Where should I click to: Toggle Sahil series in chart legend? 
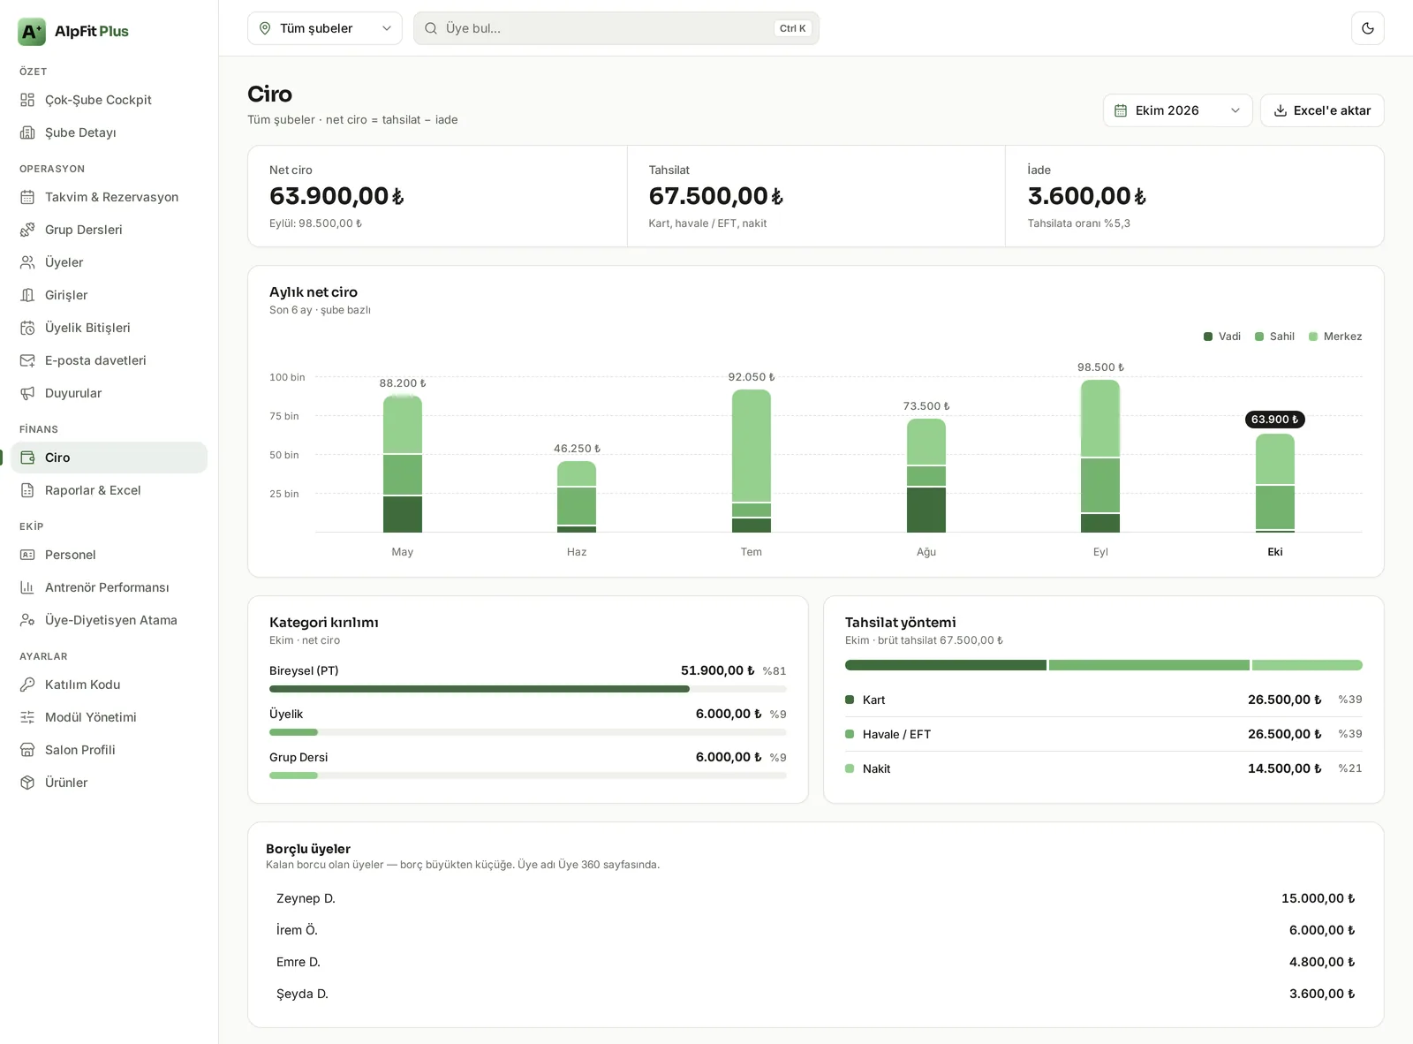pos(1274,337)
